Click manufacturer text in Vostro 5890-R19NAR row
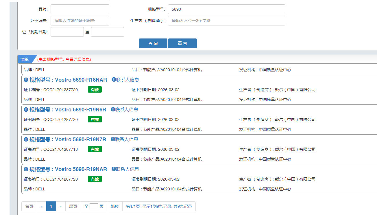The width and height of the screenshot is (377, 215). click(277, 179)
